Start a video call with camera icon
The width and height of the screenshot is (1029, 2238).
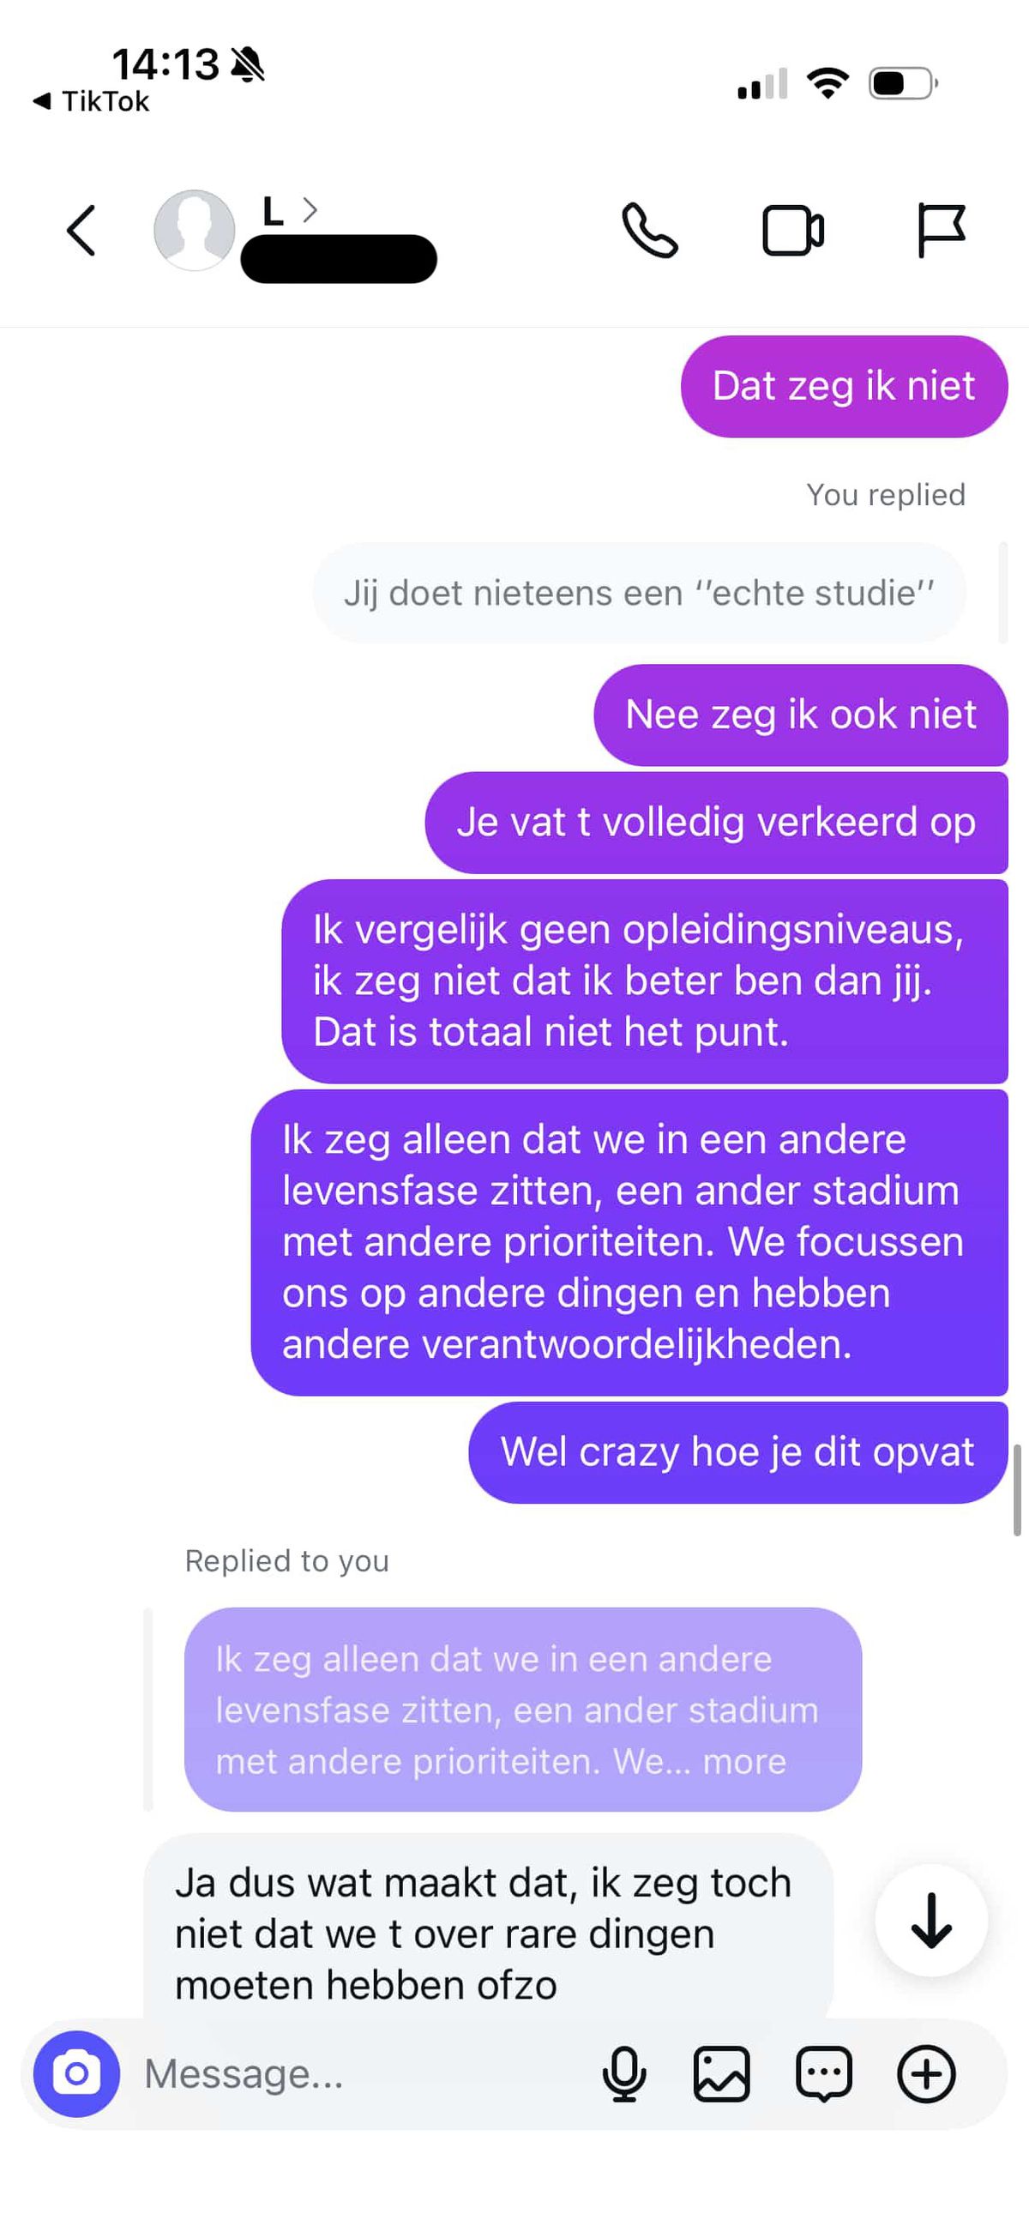tap(793, 230)
